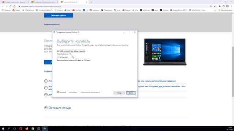Open the browser extensions puzzle icon
Screen dimensions: 234x131
pyautogui.click(x=219, y=7)
